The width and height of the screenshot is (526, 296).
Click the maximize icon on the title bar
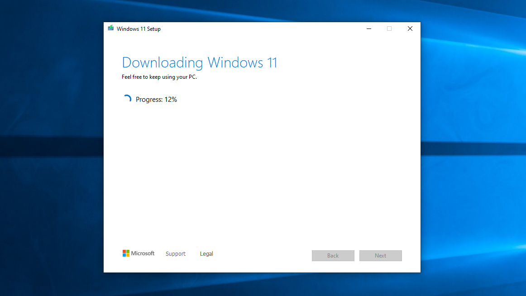(389, 29)
